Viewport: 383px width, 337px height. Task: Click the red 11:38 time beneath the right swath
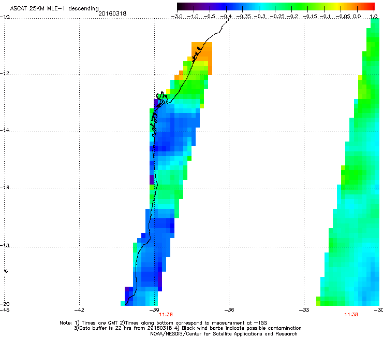click(351, 315)
